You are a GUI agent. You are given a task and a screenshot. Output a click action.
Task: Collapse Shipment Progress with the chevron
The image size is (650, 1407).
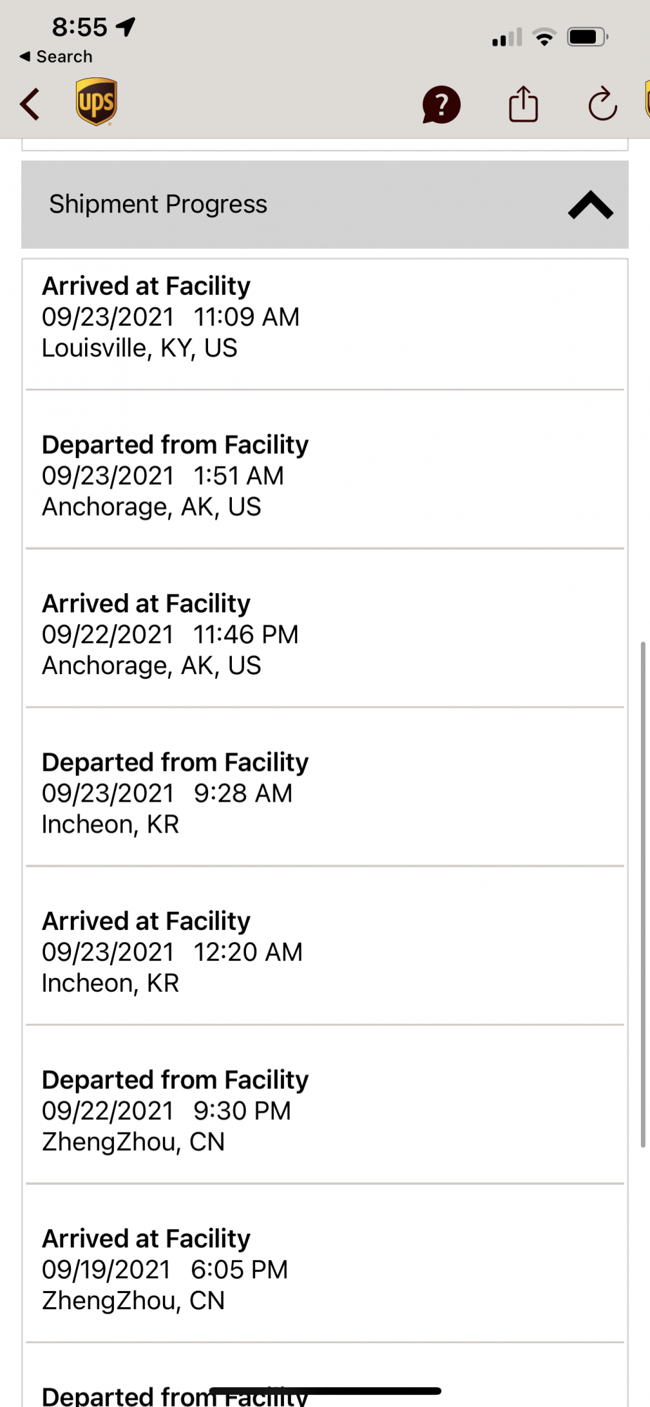click(590, 205)
